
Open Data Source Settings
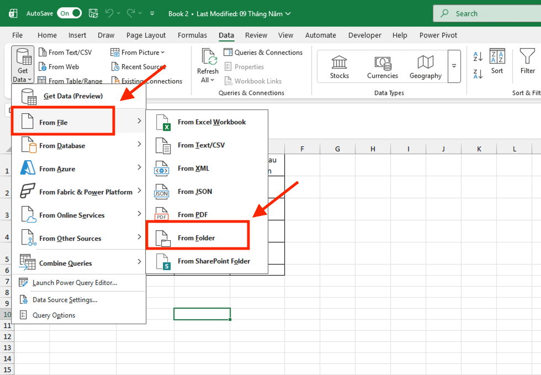78,300
